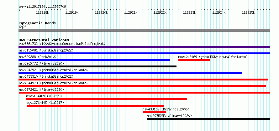Select the red dgv1271n145 variant bar

click(96, 106)
